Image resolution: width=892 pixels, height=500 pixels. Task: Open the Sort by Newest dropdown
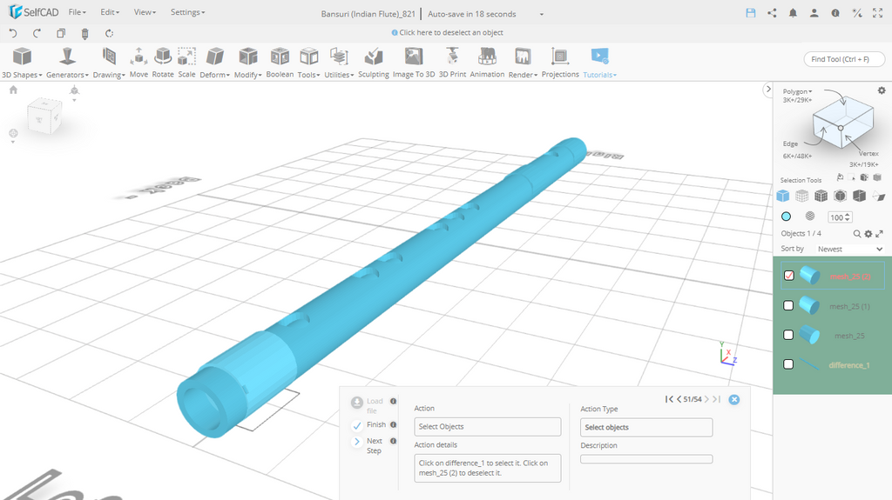coord(849,249)
